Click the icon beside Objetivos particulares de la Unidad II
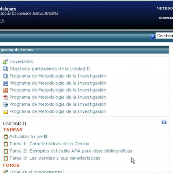Image resolution: width=173 pixels, height=173 pixels. [x=6, y=69]
